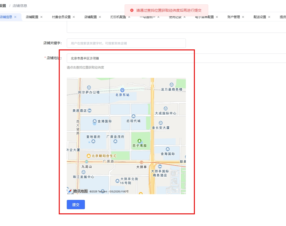286x226 pixels.
Task: Close the 打印机配置 tab
Action: (129, 17)
